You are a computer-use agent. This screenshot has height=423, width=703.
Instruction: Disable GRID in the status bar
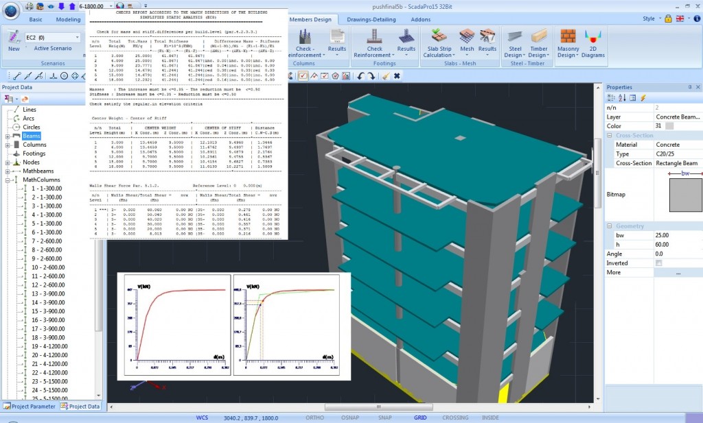(x=420, y=417)
